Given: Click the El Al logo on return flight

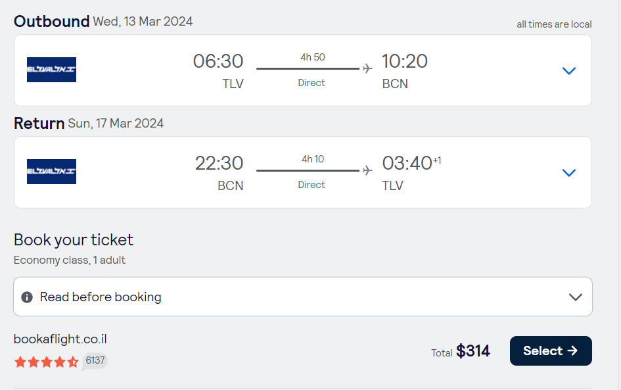Looking at the screenshot, I should click(x=51, y=172).
